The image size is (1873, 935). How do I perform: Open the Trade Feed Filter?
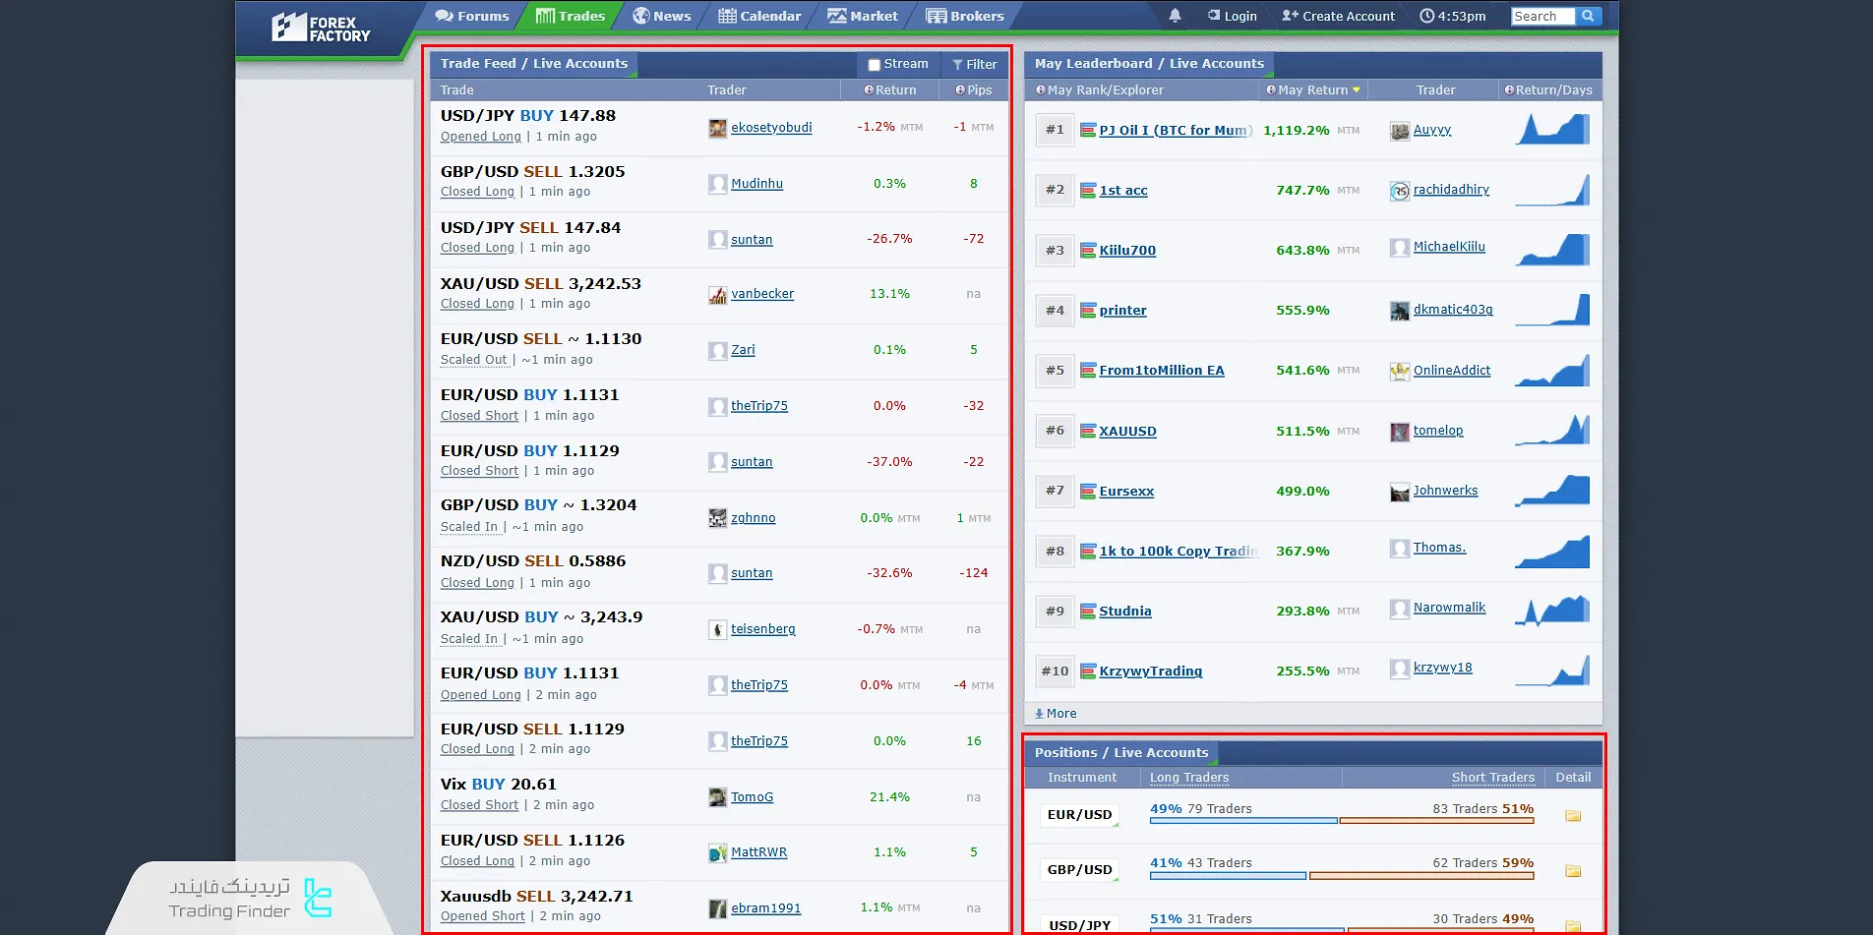[x=974, y=65]
